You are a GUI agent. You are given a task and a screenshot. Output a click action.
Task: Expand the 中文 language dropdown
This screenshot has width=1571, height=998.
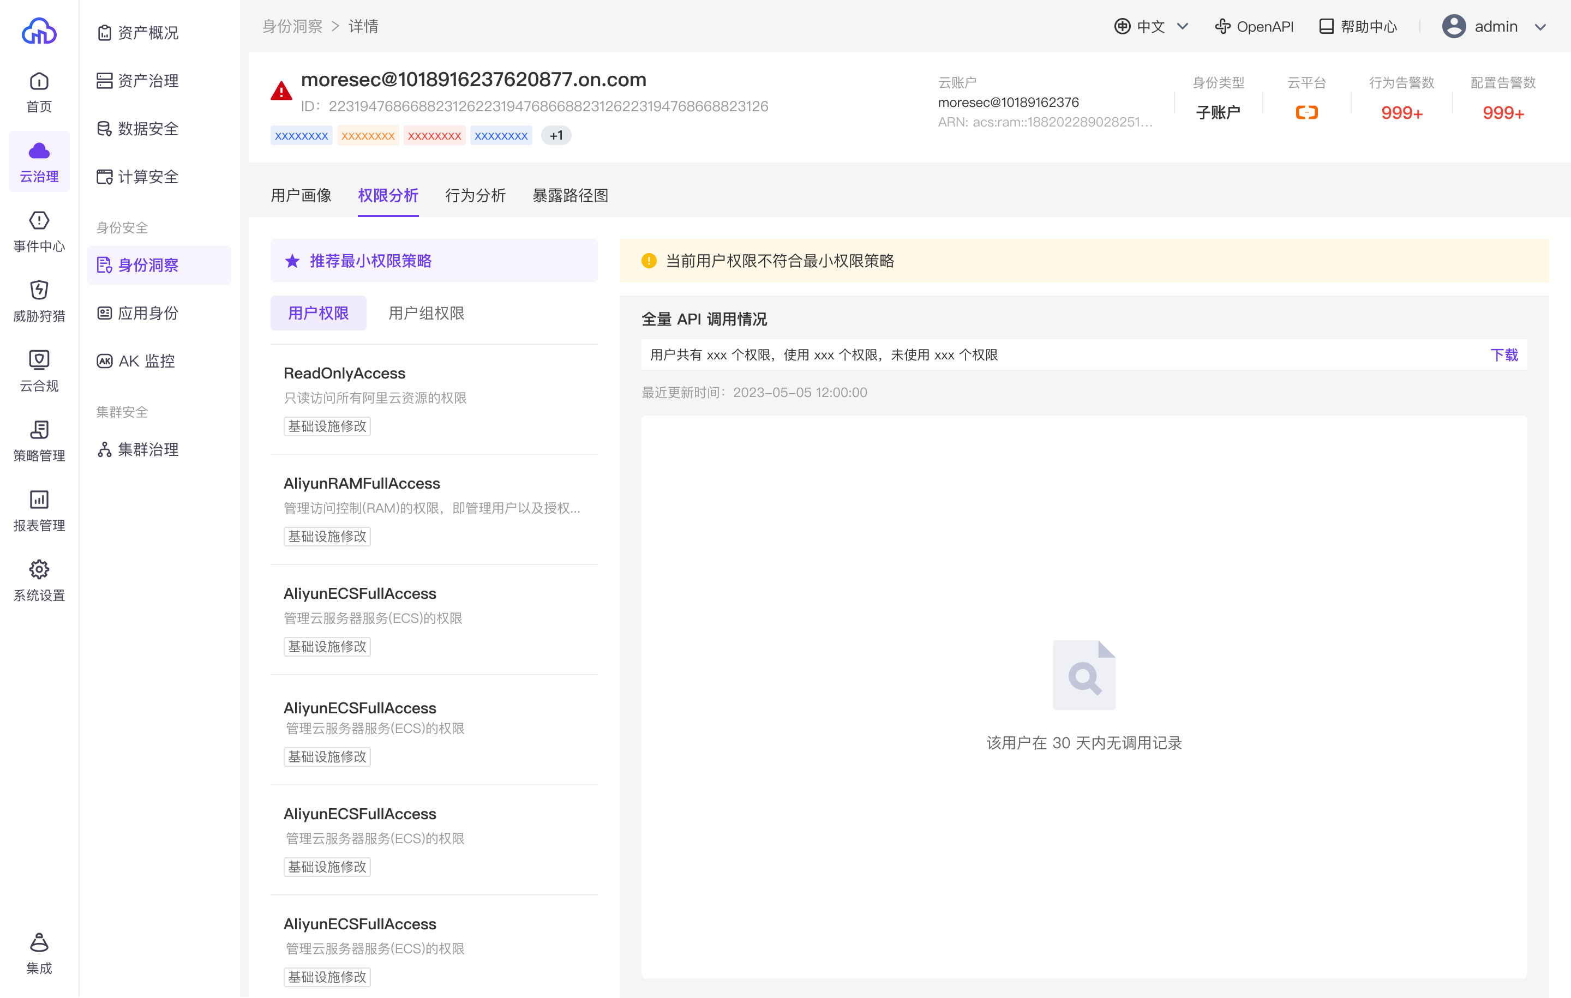coord(1152,27)
